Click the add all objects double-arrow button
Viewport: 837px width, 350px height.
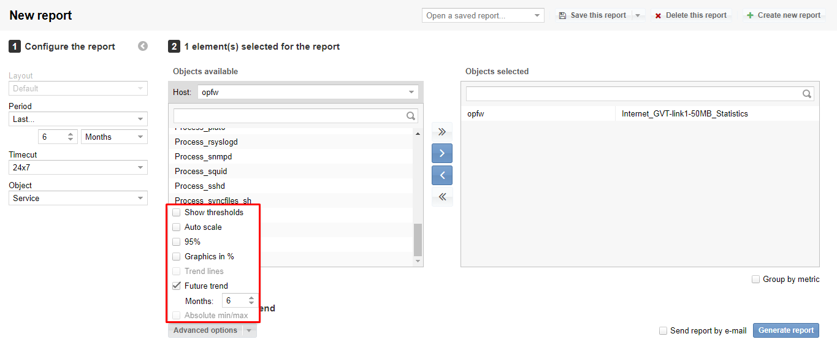point(441,132)
